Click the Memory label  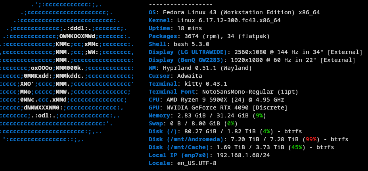(159, 115)
